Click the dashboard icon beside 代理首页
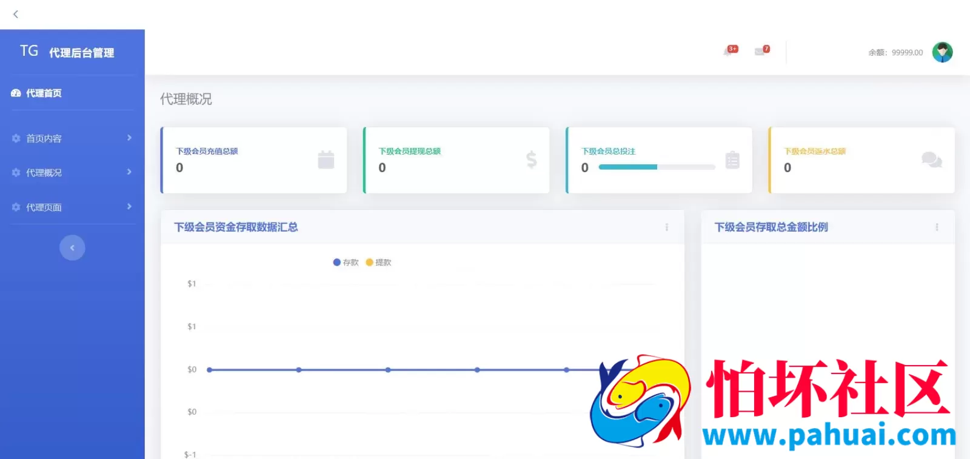The image size is (970, 459). [x=16, y=93]
